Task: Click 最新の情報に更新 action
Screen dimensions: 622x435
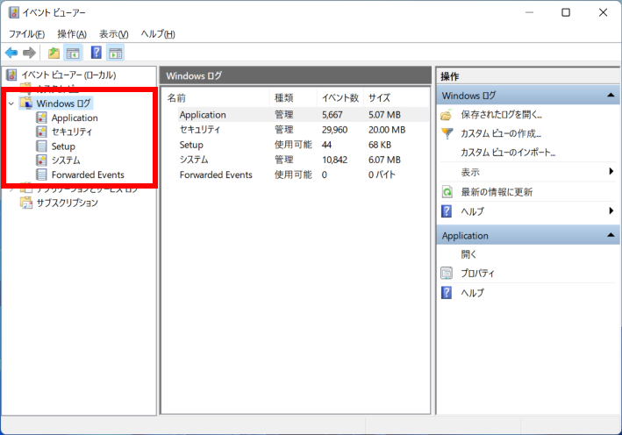Action: [497, 192]
